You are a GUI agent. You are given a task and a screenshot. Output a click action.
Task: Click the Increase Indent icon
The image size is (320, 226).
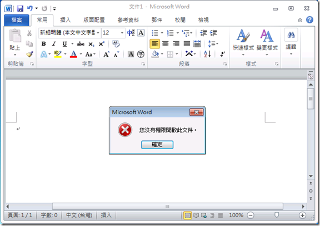[x=213, y=33]
